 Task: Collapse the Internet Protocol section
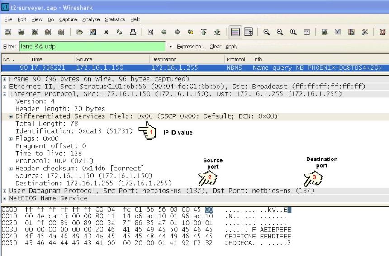pyautogui.click(x=5, y=94)
